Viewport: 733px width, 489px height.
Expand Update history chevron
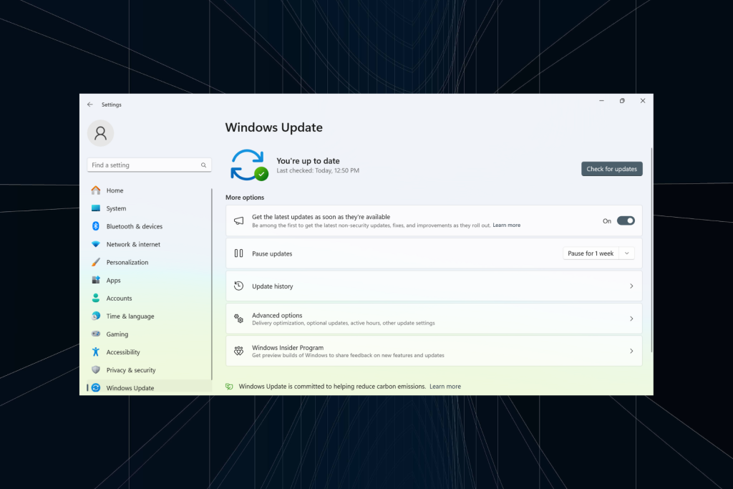[x=631, y=286]
